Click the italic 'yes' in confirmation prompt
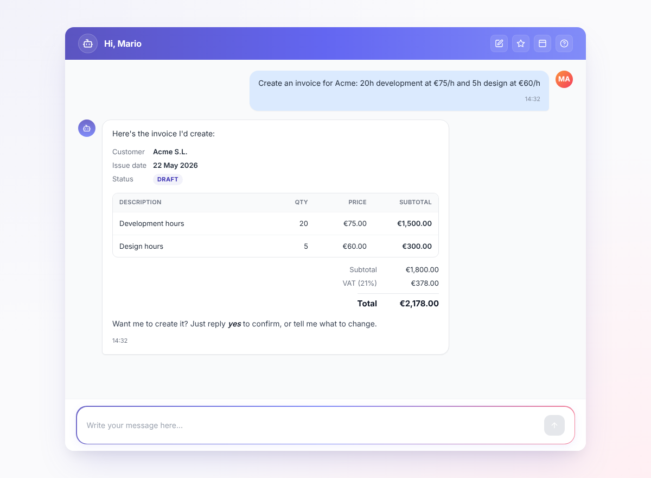Image resolution: width=651 pixels, height=478 pixels. pyautogui.click(x=234, y=324)
